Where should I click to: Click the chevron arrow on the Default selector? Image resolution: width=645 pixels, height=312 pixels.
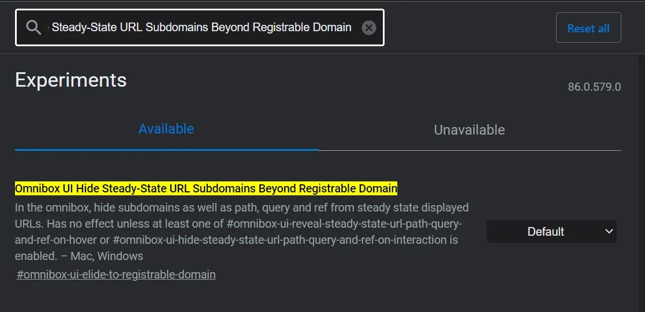pyautogui.click(x=609, y=232)
